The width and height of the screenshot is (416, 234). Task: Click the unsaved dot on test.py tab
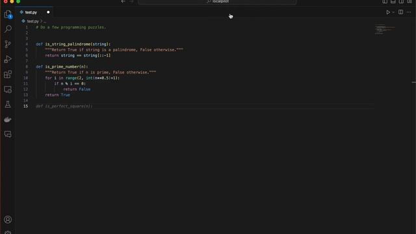click(x=48, y=12)
